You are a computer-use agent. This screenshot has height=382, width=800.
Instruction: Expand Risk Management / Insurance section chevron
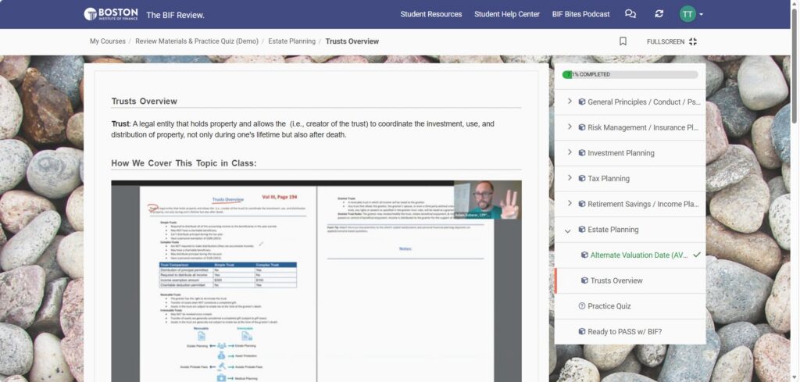(x=570, y=127)
